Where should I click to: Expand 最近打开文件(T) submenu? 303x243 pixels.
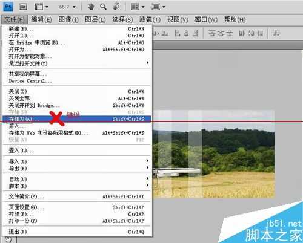(x=77, y=63)
